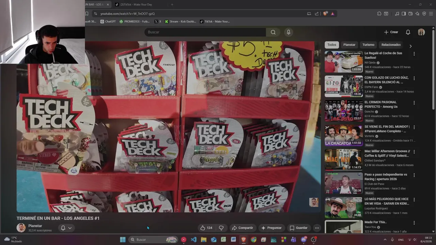Viewport: 436px width, 245px height.
Task: Open File Explorer from taskbar
Action: coord(203,240)
